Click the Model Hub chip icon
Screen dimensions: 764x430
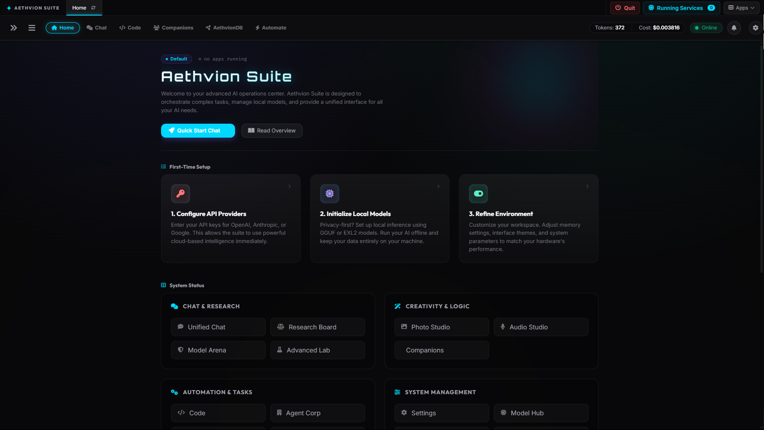click(504, 412)
